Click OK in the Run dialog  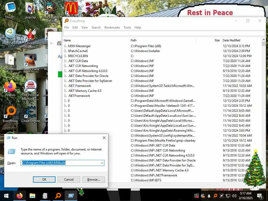[44, 180]
